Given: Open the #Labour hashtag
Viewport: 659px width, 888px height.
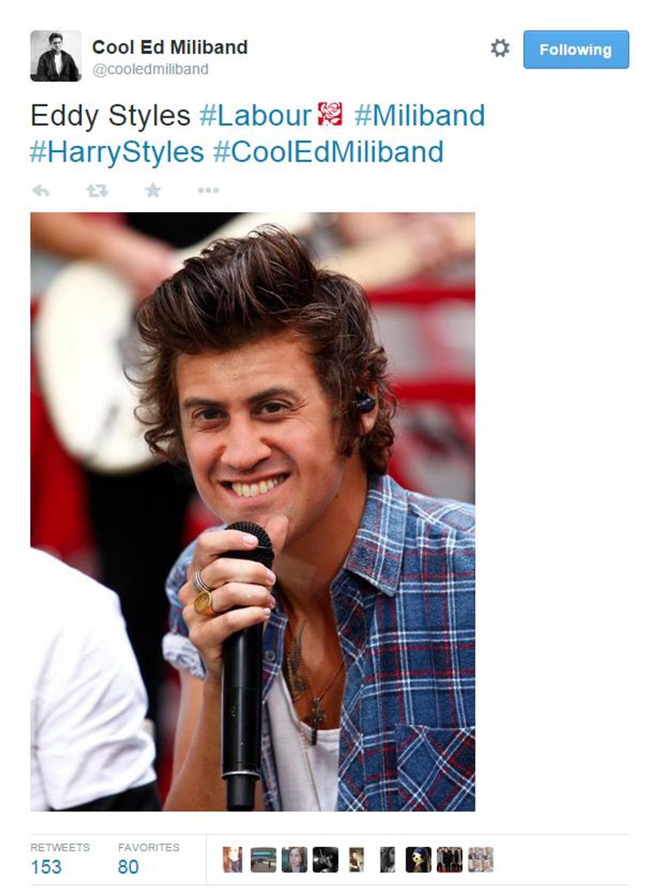Looking at the screenshot, I should (256, 116).
